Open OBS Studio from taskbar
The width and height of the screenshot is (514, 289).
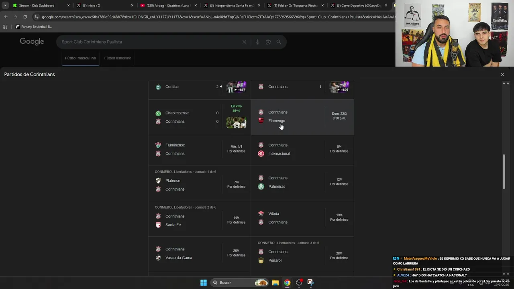[299, 283]
